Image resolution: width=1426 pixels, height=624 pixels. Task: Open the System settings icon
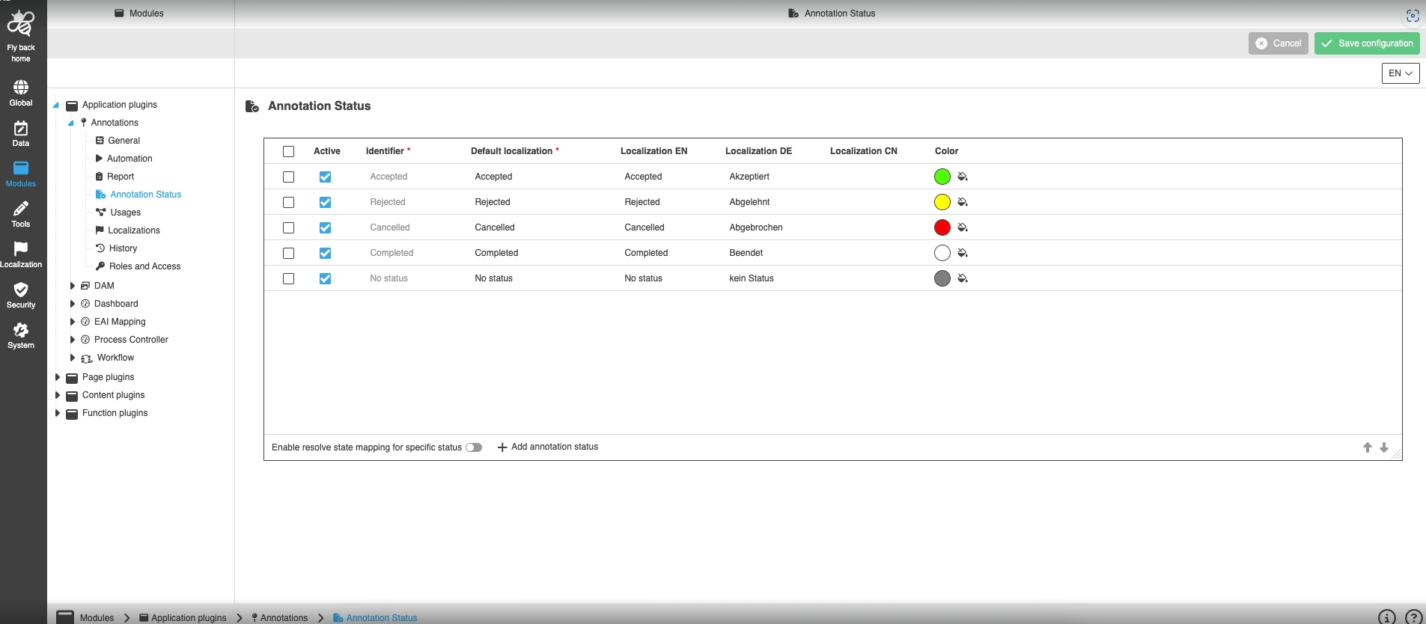tap(21, 335)
